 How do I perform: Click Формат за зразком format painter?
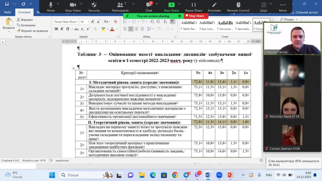(x=32, y=31)
